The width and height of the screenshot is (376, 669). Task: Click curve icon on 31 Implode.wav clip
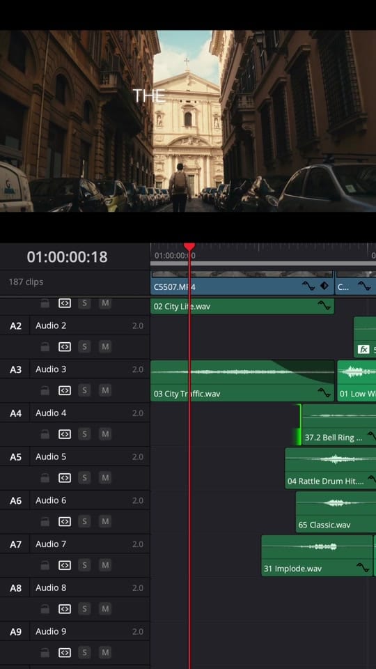[x=363, y=567]
